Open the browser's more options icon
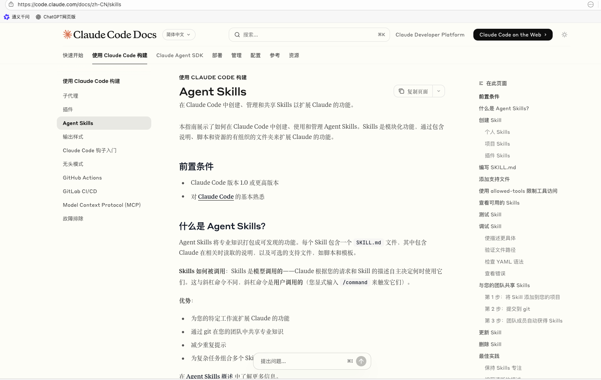 [x=590, y=4]
